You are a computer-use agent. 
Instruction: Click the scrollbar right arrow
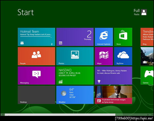(148, 115)
